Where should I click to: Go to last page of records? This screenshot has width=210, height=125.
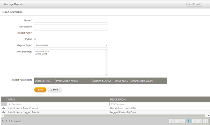(x=206, y=121)
